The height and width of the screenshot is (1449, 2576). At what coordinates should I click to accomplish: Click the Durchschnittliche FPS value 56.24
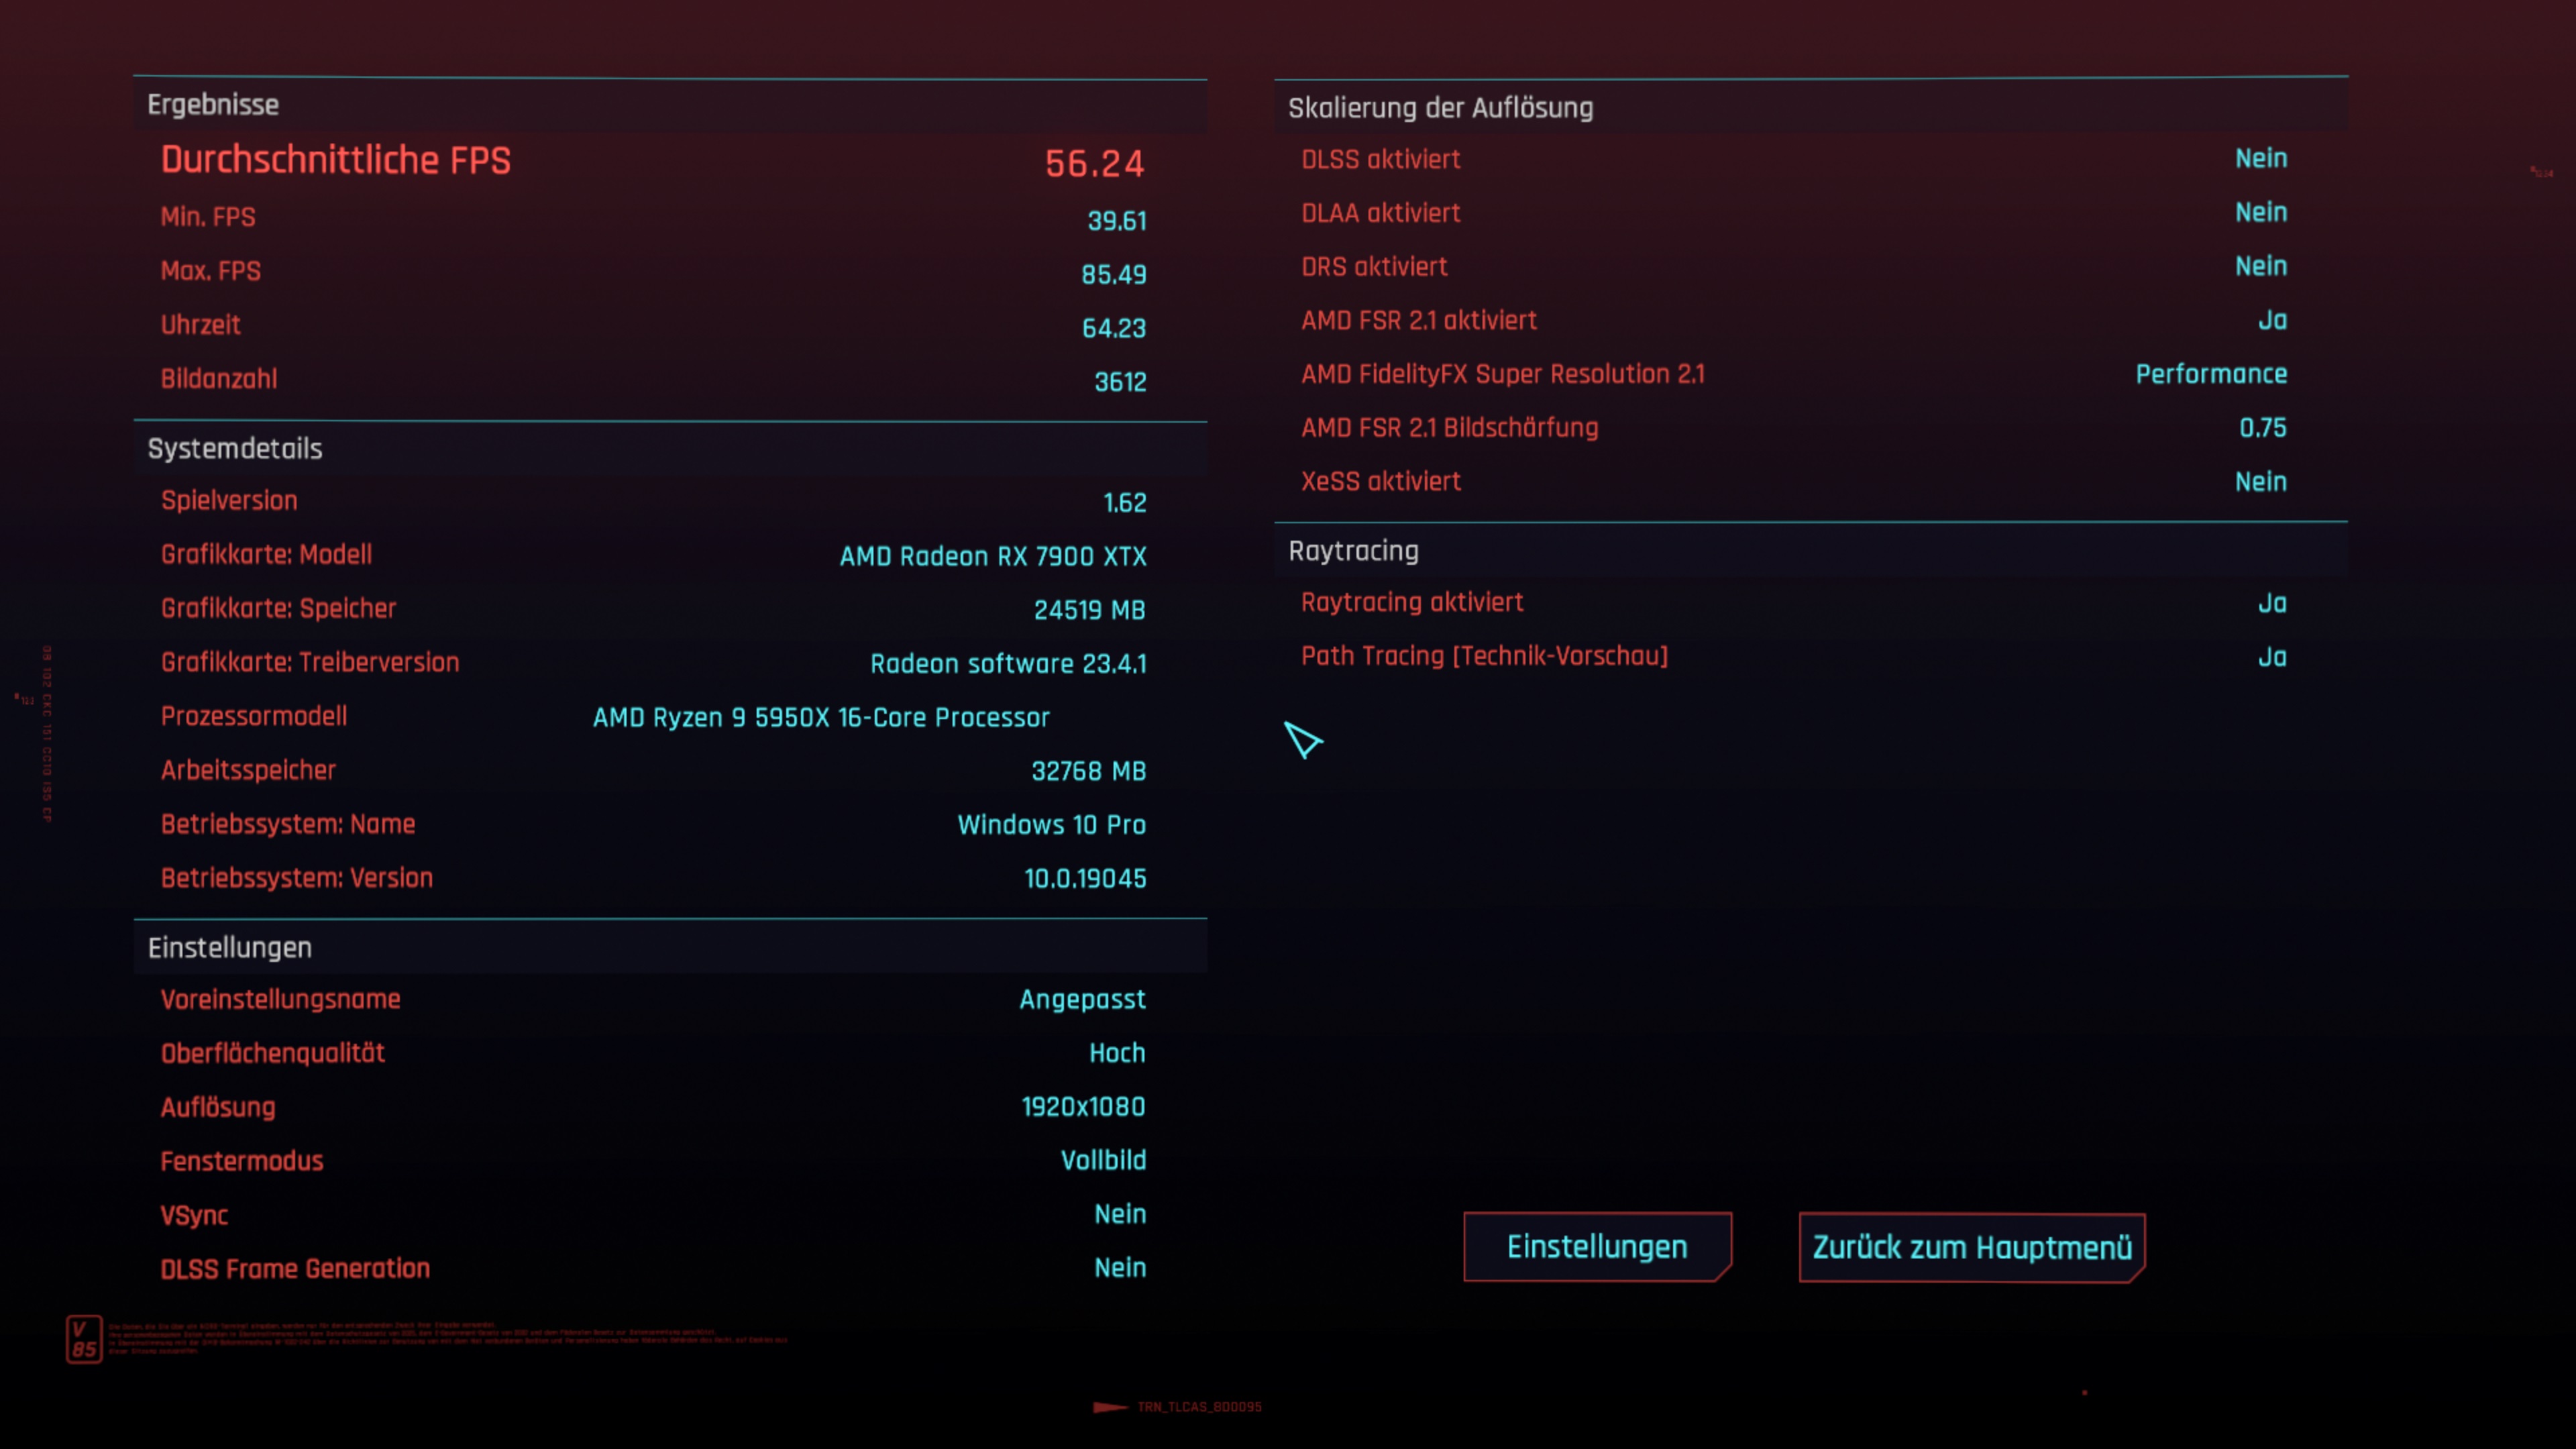[x=1094, y=163]
